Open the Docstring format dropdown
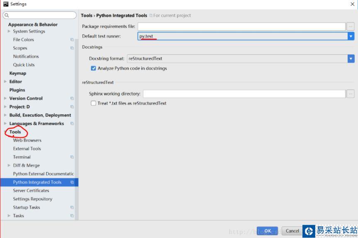This screenshot has height=238, width=358. (351, 59)
